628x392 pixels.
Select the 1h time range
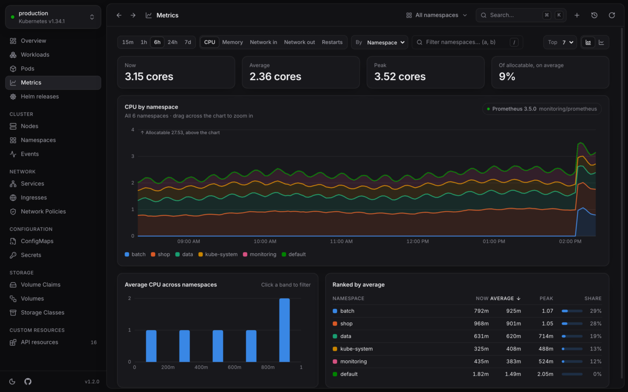tap(144, 42)
